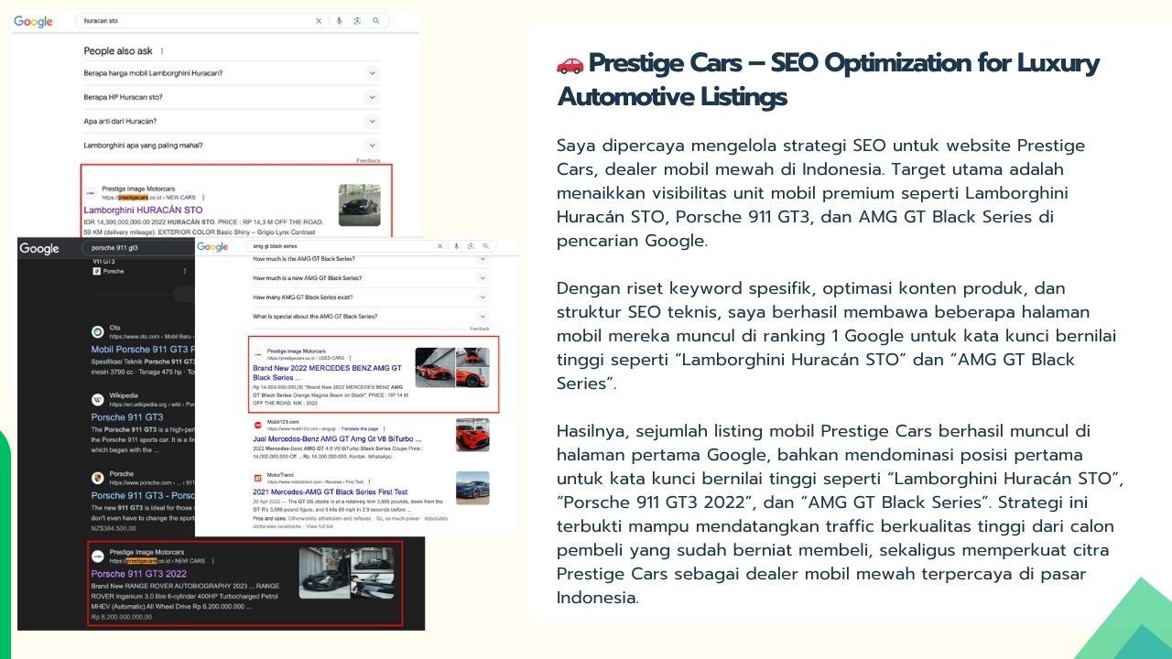Click Prestige Image Motorcars favicon in dark window
Image resolution: width=1172 pixels, height=659 pixels.
[97, 556]
